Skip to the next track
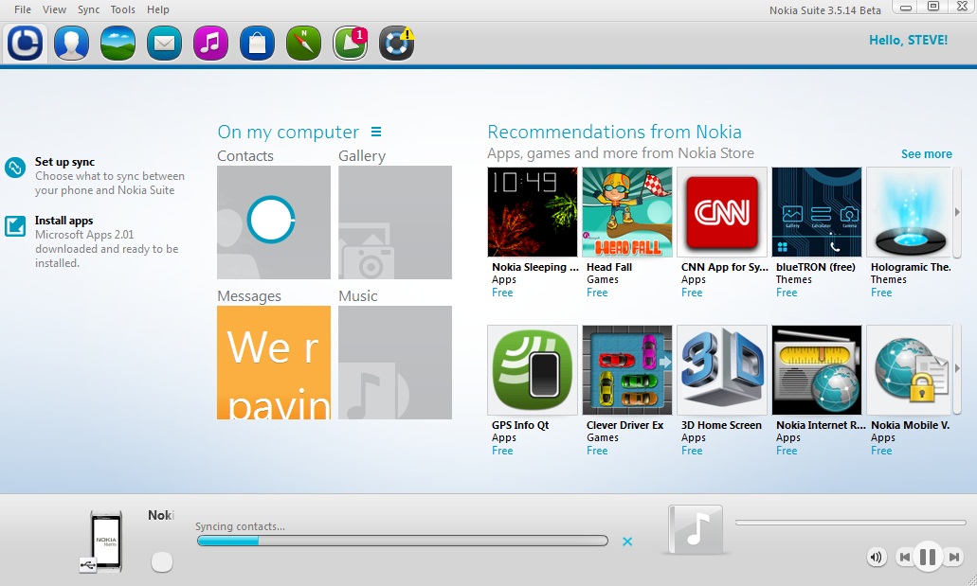Image resolution: width=977 pixels, height=586 pixels. 953,557
